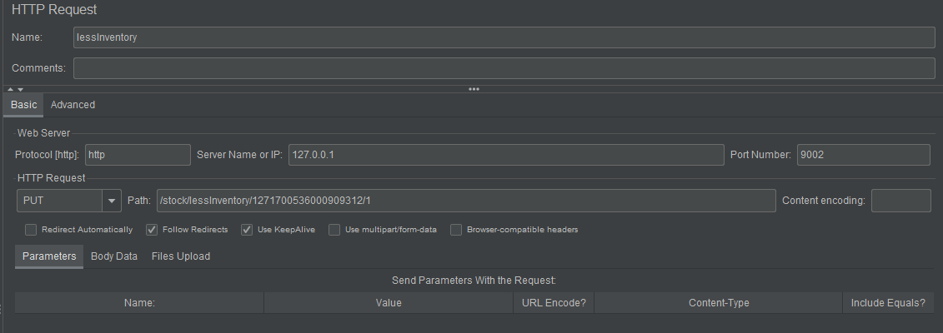Click the Server Name or IP field

coord(506,155)
